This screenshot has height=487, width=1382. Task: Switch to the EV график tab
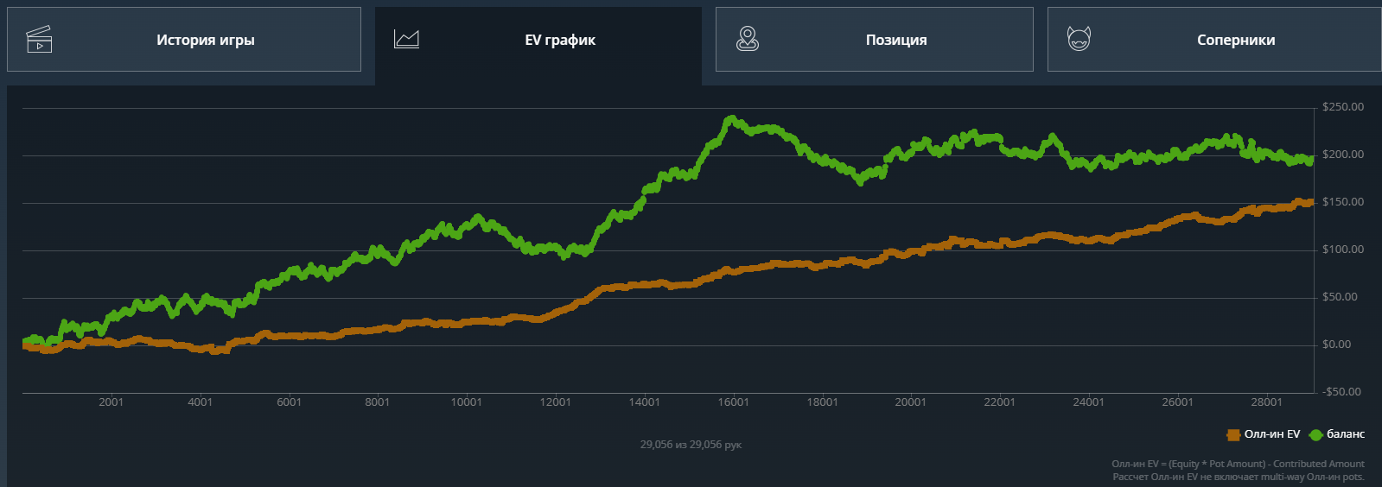(x=538, y=40)
